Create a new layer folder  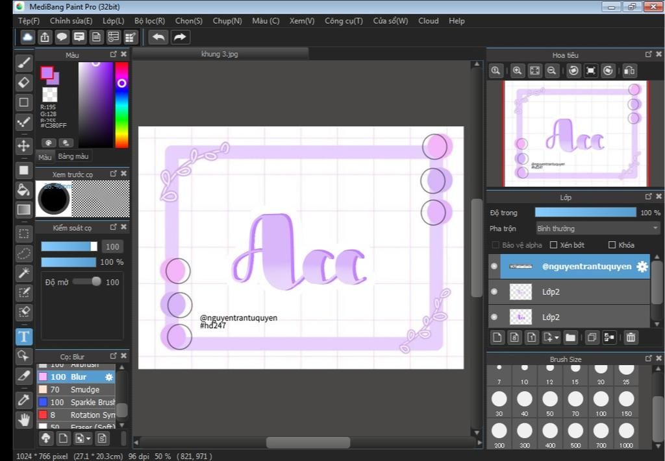click(570, 337)
